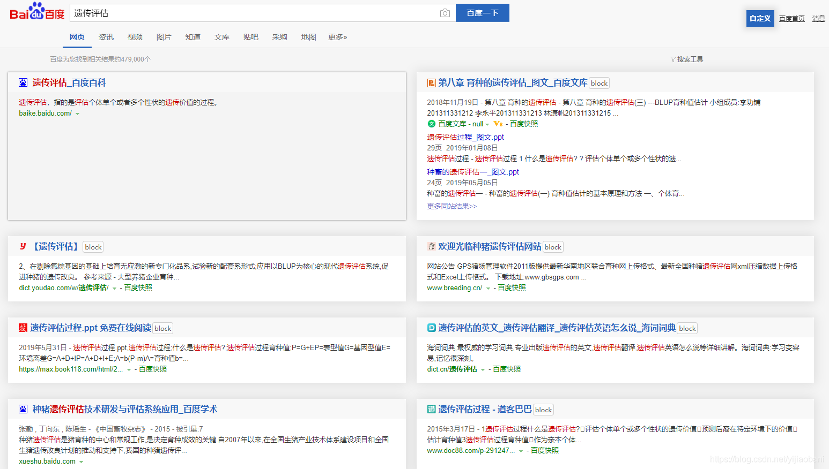Open 百度快照 for dict.youdao.com result
The height and width of the screenshot is (469, 829).
138,288
